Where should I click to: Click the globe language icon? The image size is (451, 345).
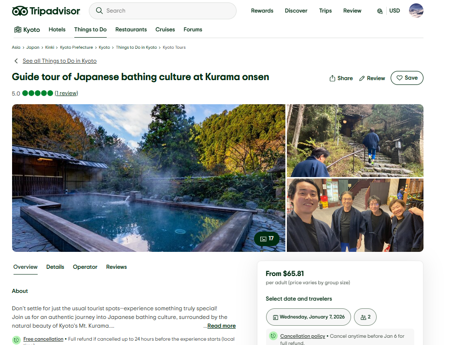tap(380, 11)
